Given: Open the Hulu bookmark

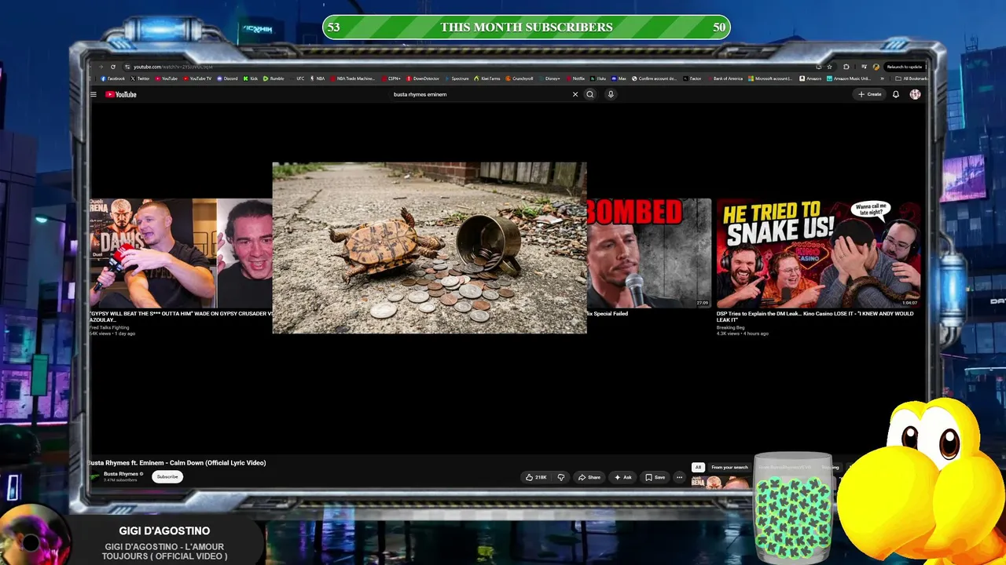Looking at the screenshot, I should [600, 78].
